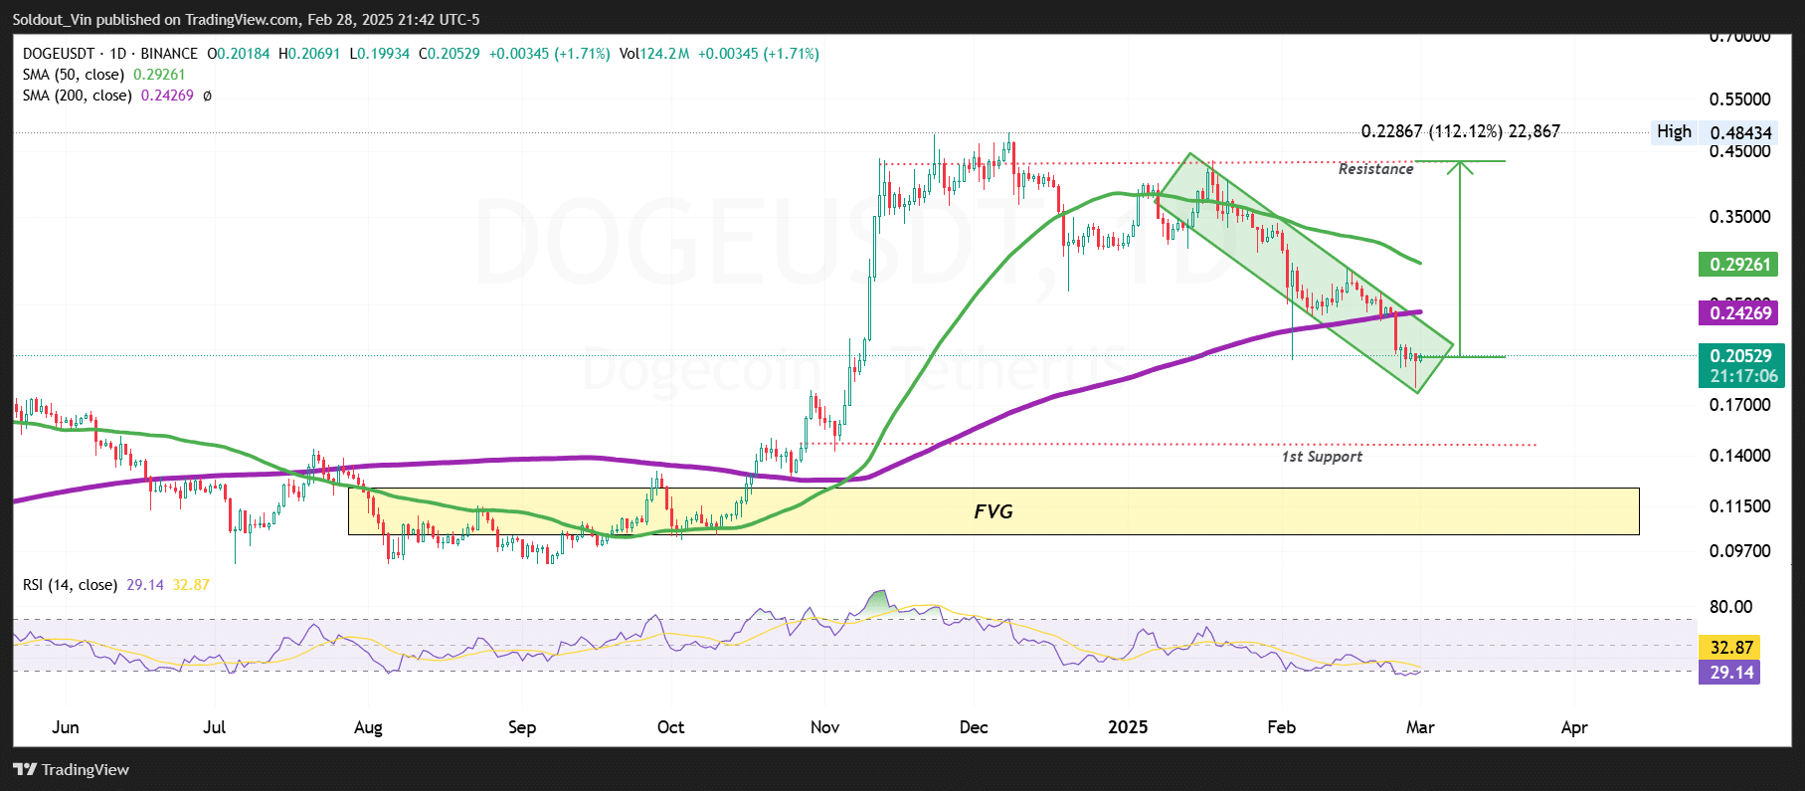1805x791 pixels.
Task: Click the TradingView logo at bottom left
Action: pyautogui.click(x=72, y=769)
